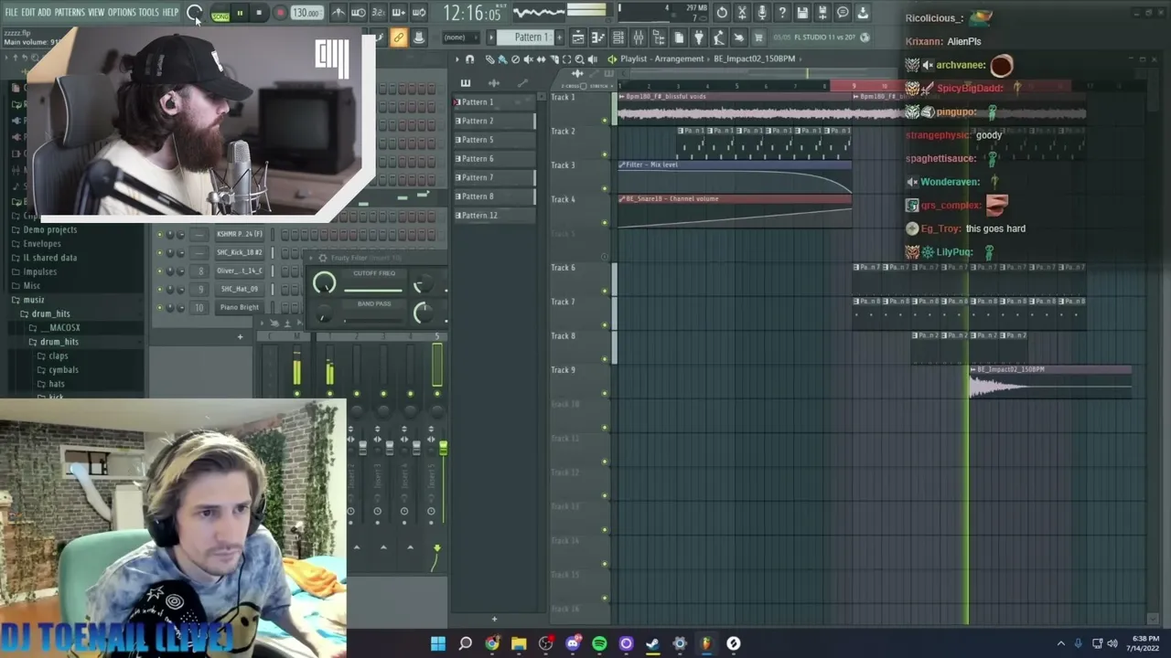Open the plugin picker plug icon

pyautogui.click(x=699, y=37)
